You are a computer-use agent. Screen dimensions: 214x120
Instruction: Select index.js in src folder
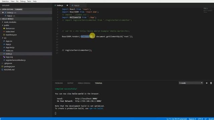click(x=9, y=54)
